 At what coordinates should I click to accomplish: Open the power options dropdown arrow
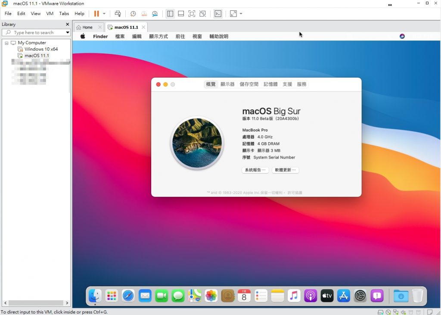click(x=104, y=14)
